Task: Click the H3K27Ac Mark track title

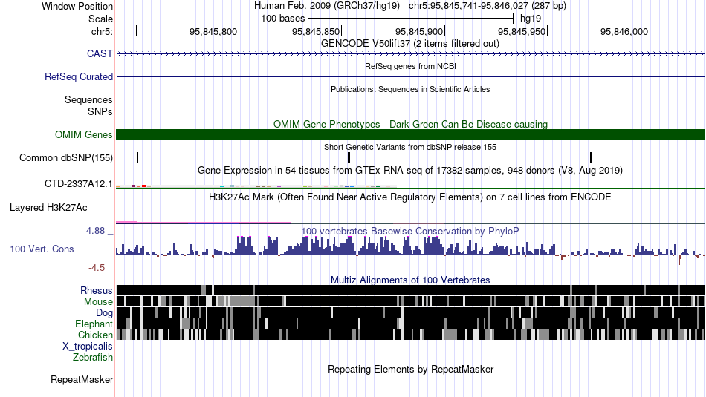Action: [410, 197]
